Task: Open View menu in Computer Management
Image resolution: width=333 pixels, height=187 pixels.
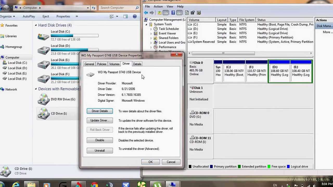Action: [170, 6]
